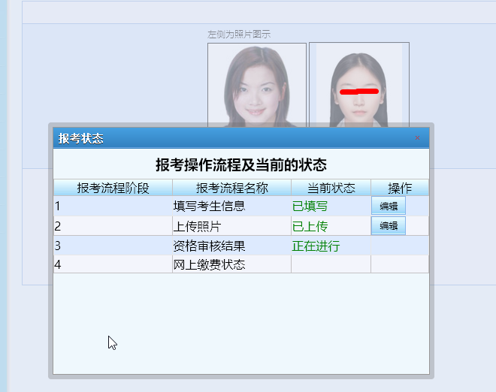
Task: Click the 正在进行 status text
Action: [316, 246]
